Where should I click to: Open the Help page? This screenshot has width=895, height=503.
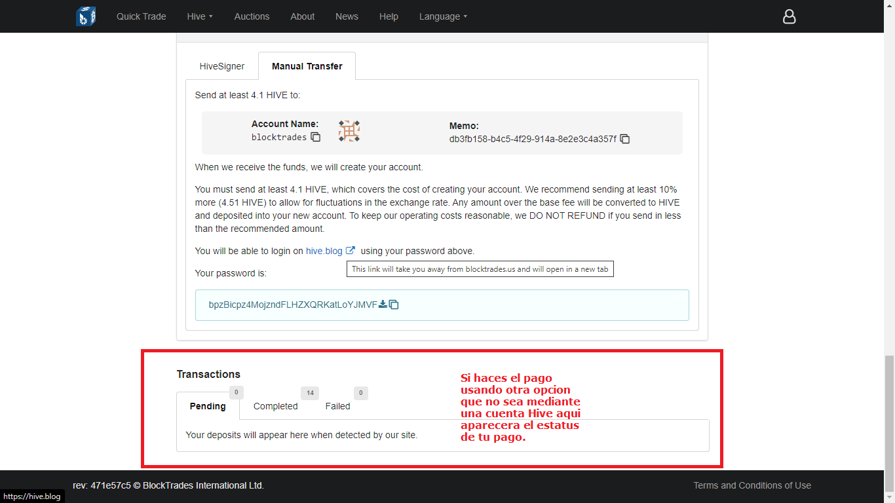[x=389, y=16]
